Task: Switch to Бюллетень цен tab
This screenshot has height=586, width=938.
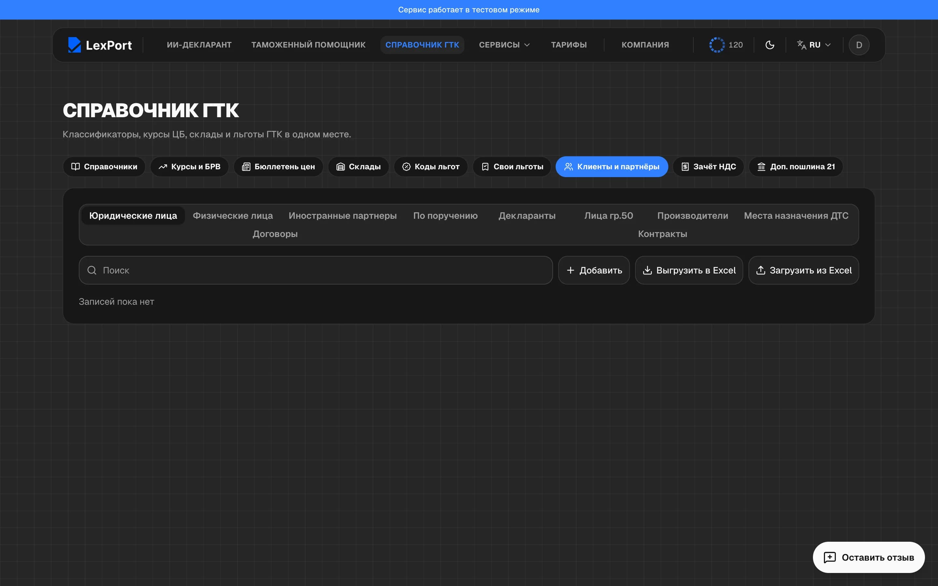Action: 278,167
